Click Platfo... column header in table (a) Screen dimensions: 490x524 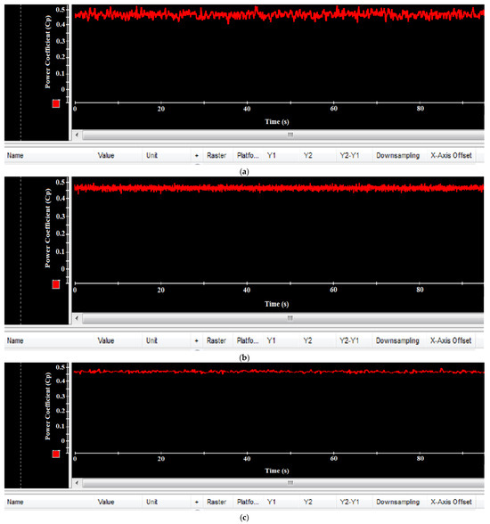[248, 155]
